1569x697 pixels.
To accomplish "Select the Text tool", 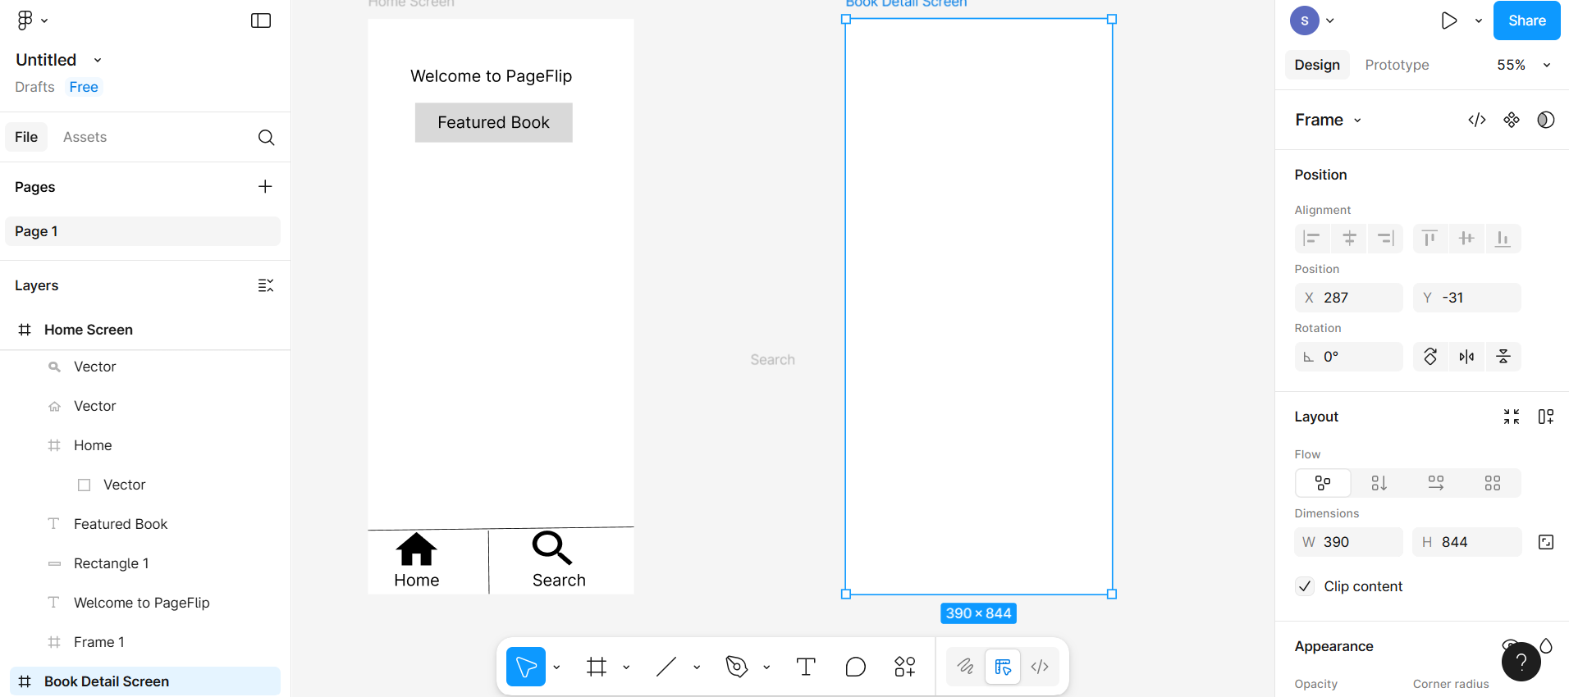I will point(806,667).
